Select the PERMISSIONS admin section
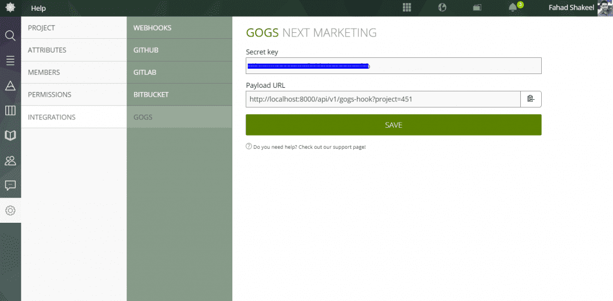613x301 pixels. [x=74, y=94]
